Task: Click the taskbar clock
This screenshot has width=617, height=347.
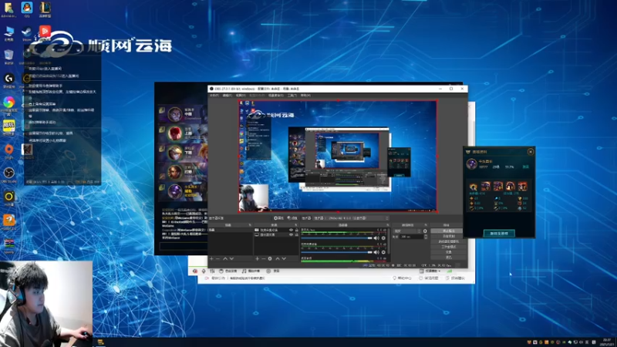Action: pos(607,342)
